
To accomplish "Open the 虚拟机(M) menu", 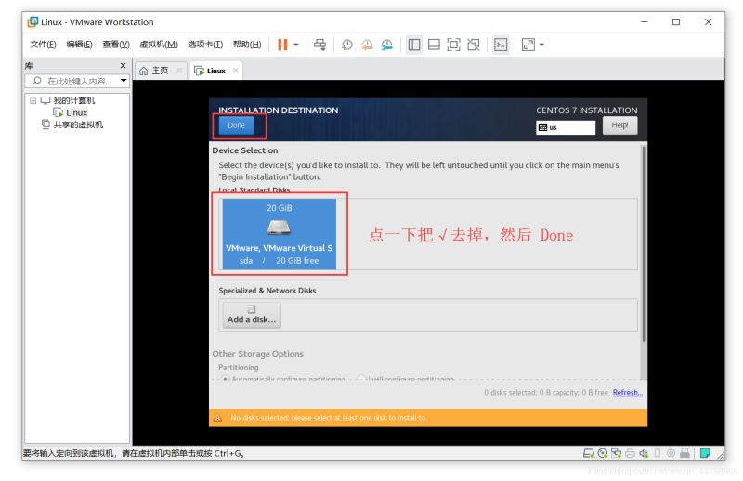I will coord(159,44).
